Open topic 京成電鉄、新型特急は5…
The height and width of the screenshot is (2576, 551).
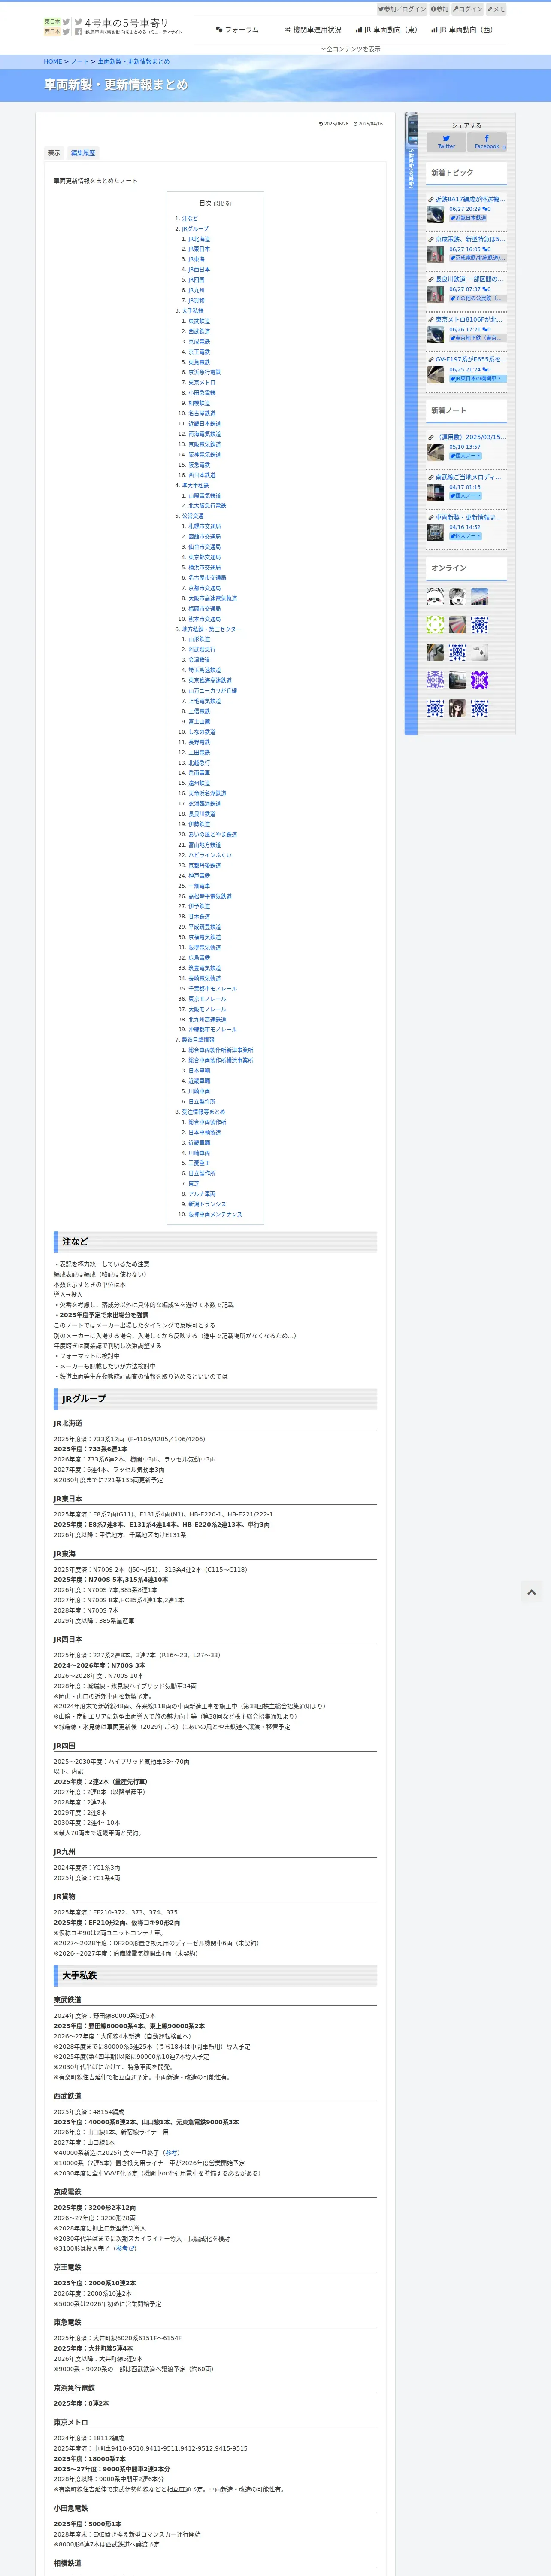pos(470,239)
